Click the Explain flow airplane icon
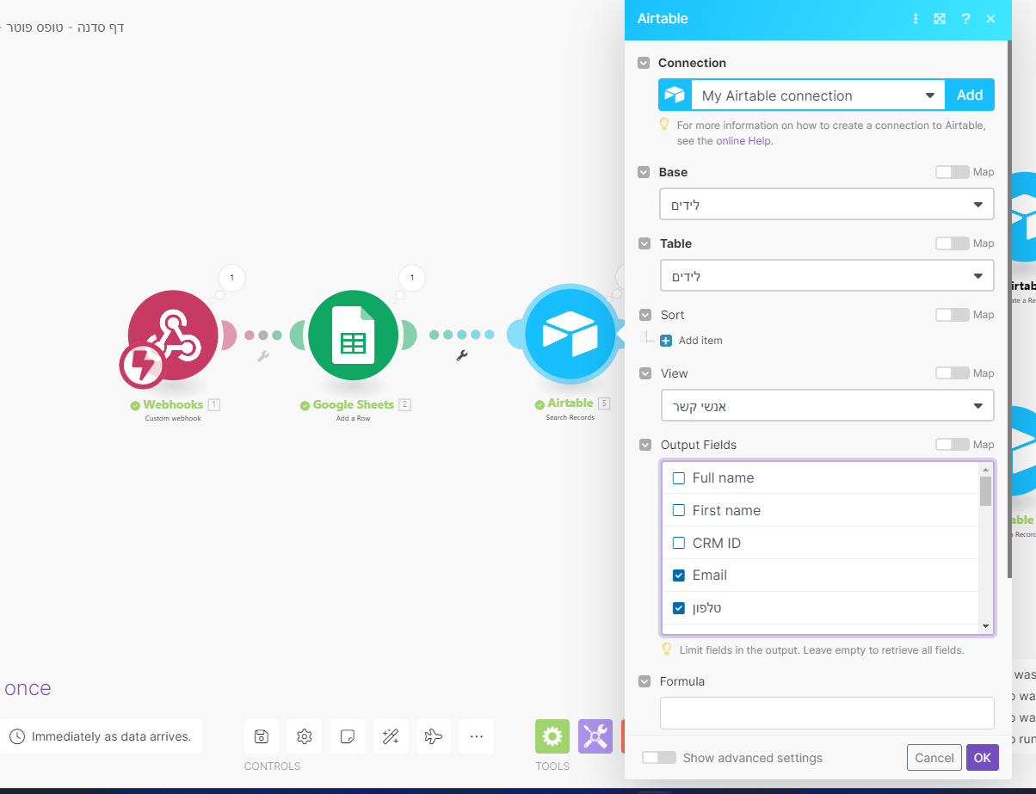This screenshot has width=1036, height=794. (x=434, y=736)
